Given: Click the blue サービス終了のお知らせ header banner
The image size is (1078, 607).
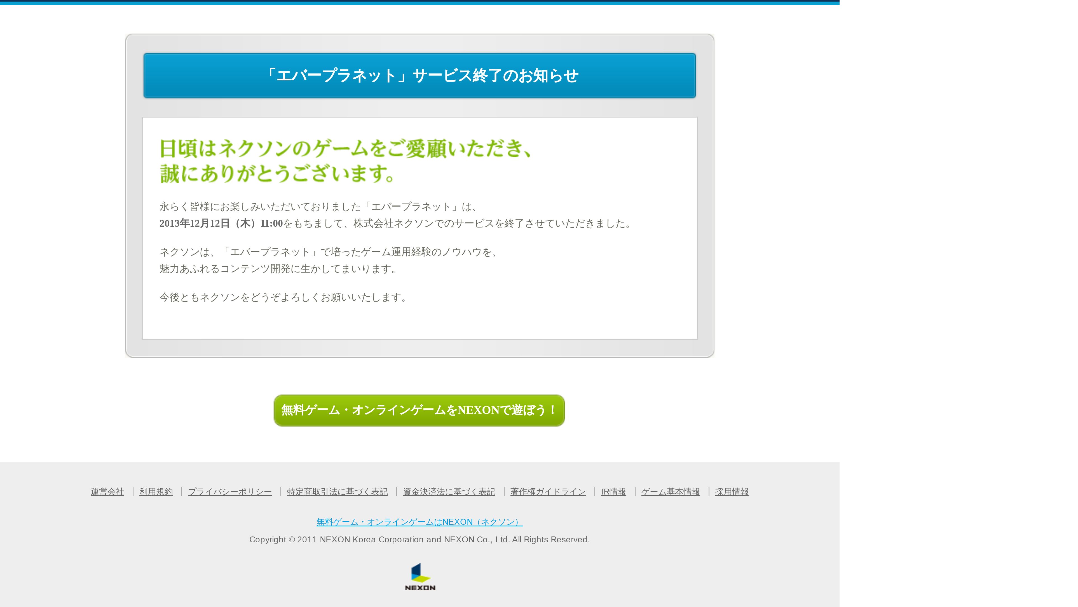Looking at the screenshot, I should [419, 76].
